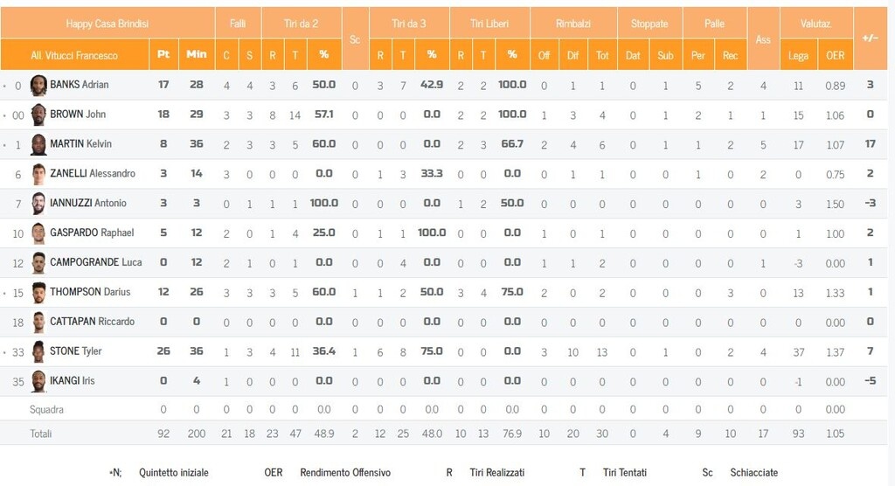The image size is (895, 486).
Task: Click the Lega valuation column header
Action: click(x=798, y=55)
